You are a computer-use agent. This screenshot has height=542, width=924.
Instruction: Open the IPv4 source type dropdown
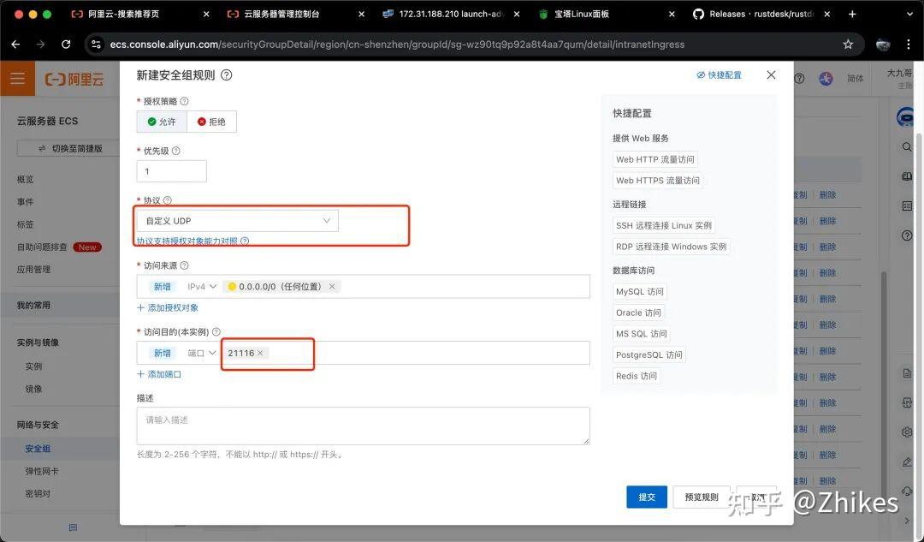(202, 287)
